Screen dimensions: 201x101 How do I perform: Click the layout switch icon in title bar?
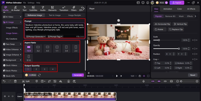pyautogui.click(x=138, y=3)
